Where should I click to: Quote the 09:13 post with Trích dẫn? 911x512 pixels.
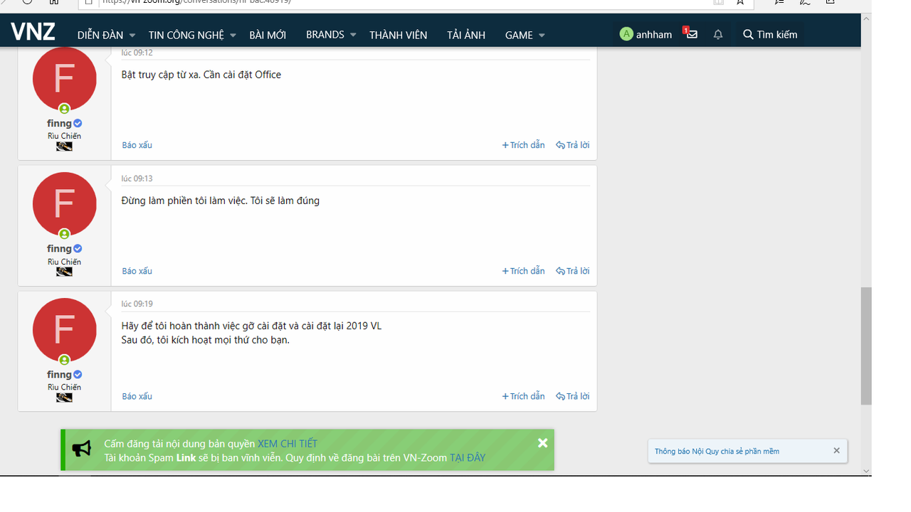524,271
